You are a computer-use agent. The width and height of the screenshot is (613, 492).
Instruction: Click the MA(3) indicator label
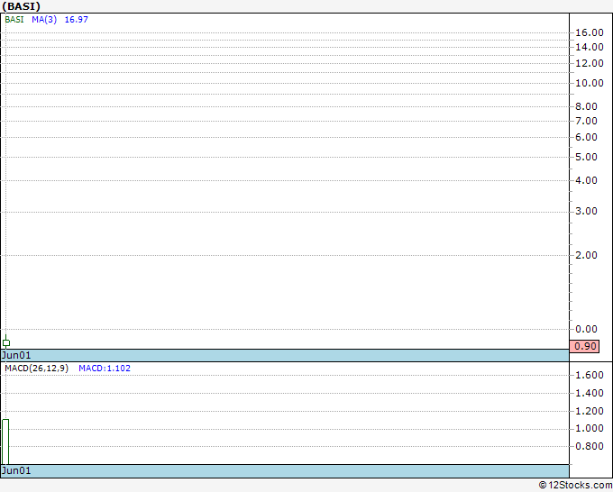[44, 20]
